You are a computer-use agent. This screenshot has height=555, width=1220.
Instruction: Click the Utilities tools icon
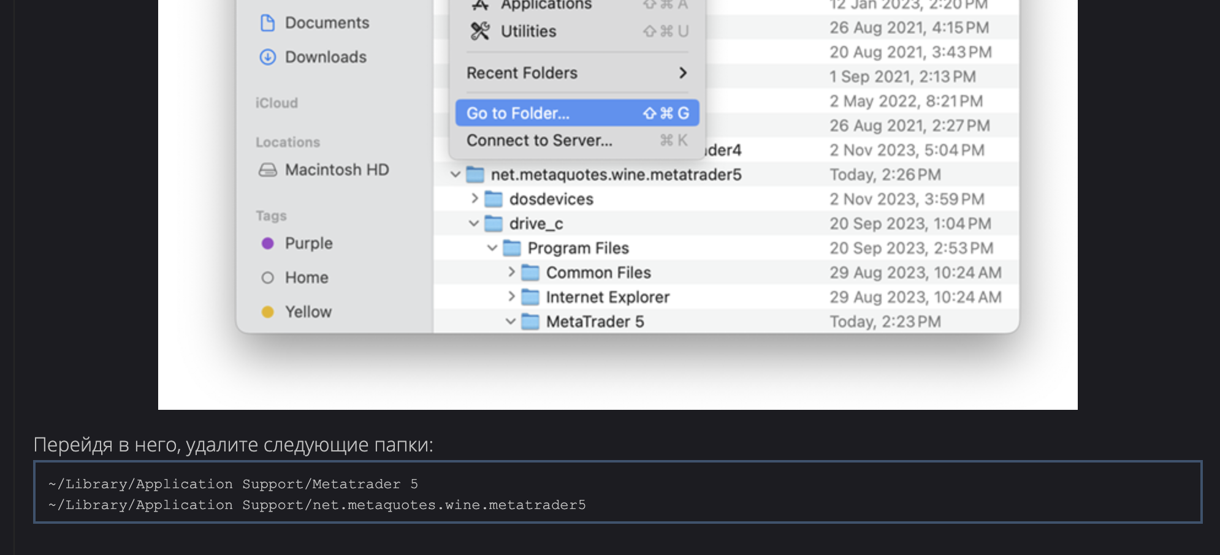tap(480, 31)
